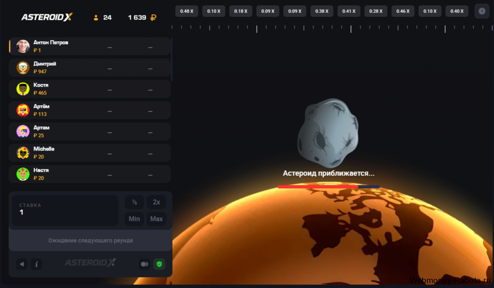494x288 pixels.
Task: Click Артём avatar with ₽ 113
Action: (23, 110)
